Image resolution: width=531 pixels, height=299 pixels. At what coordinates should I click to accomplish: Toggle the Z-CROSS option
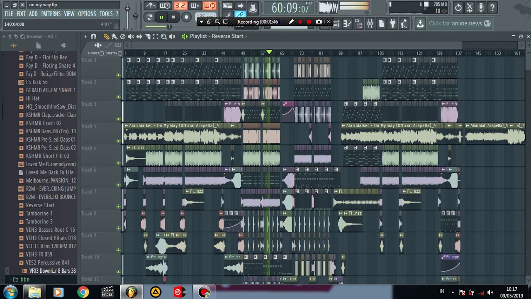102,53
